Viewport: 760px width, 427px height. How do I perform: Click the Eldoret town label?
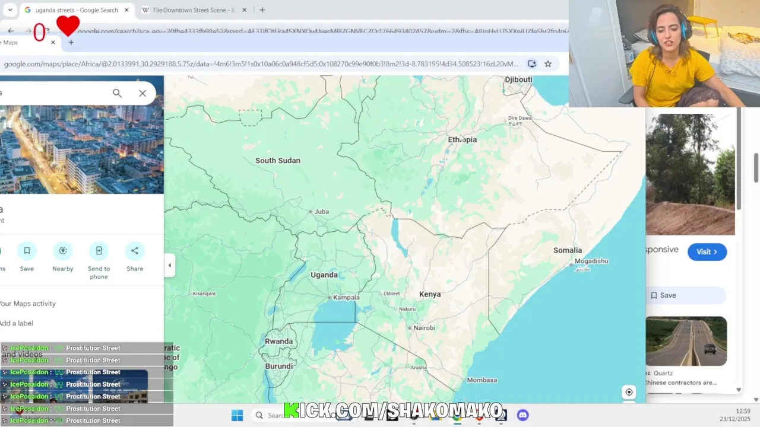pos(392,294)
